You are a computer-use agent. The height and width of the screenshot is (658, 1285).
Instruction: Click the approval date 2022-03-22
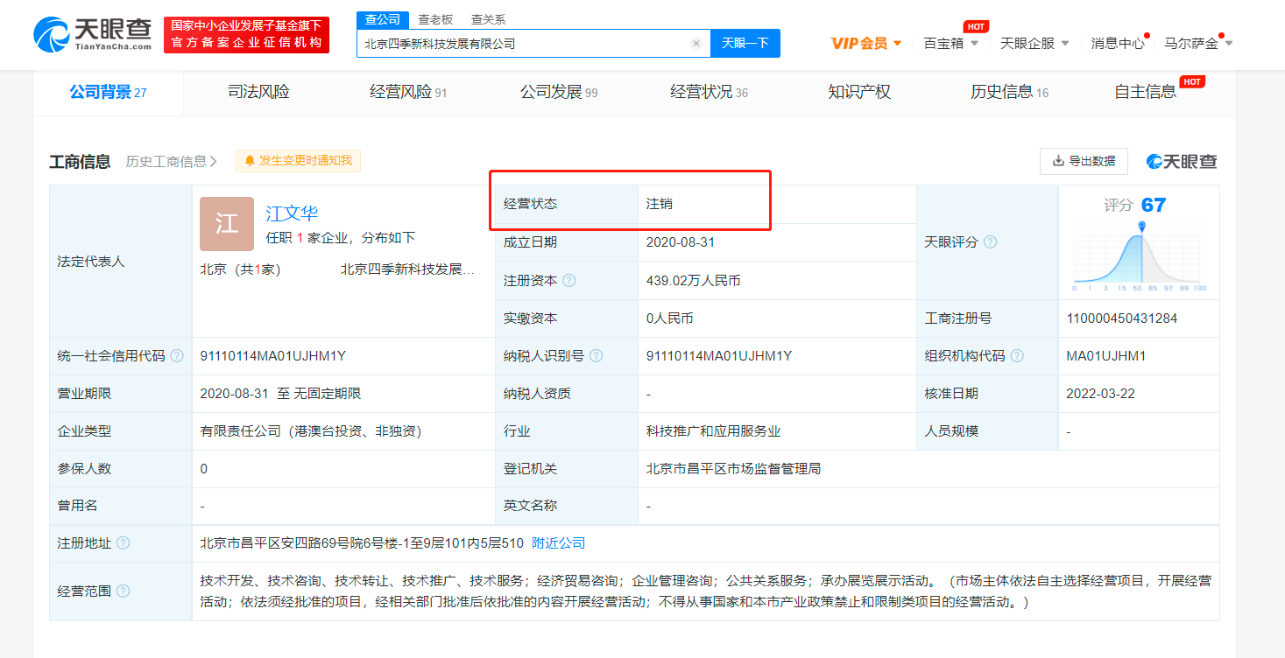pyautogui.click(x=1101, y=394)
